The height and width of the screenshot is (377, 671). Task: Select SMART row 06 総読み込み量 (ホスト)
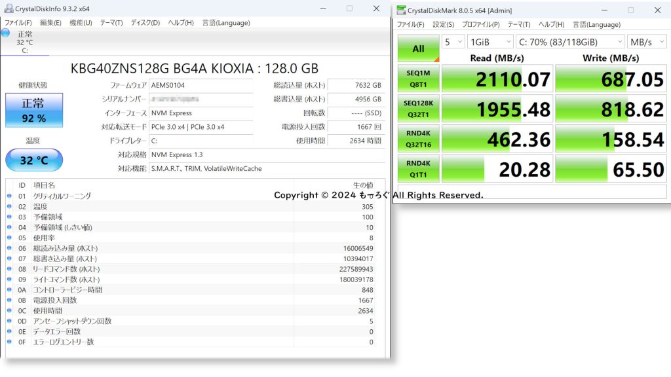pos(191,248)
